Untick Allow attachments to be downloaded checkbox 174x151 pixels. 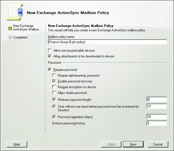(x=50, y=56)
